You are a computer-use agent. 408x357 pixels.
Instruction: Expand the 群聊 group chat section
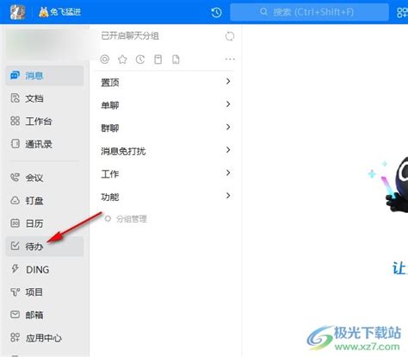coord(165,128)
